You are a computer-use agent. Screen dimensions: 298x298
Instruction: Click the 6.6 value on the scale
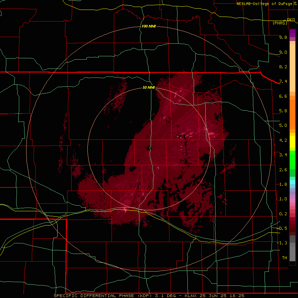tap(283, 96)
